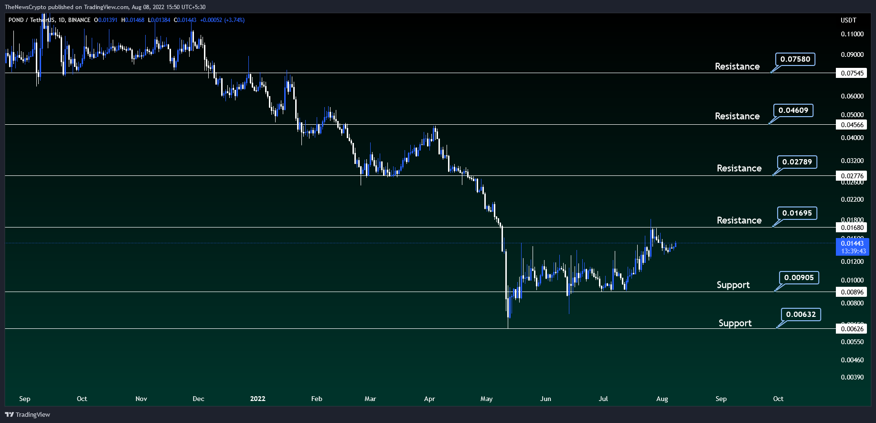Click the 0.04609 resistance callout label
Screen dimensions: 876x423
point(793,110)
